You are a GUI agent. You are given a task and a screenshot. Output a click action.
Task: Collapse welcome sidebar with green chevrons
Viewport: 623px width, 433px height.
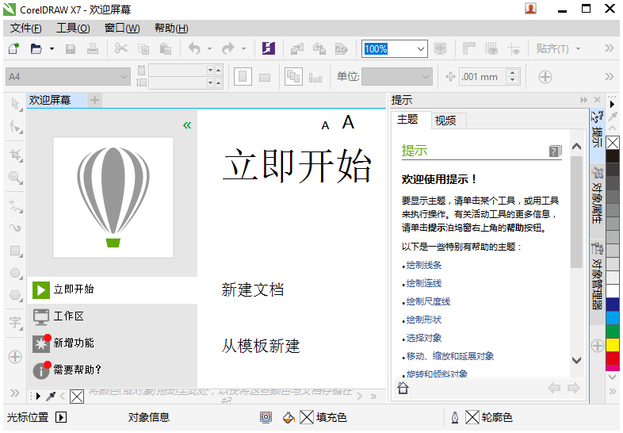tap(187, 125)
